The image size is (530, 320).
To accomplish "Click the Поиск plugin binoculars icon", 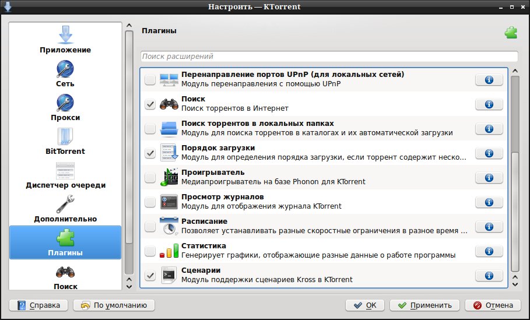I will pyautogui.click(x=169, y=104).
